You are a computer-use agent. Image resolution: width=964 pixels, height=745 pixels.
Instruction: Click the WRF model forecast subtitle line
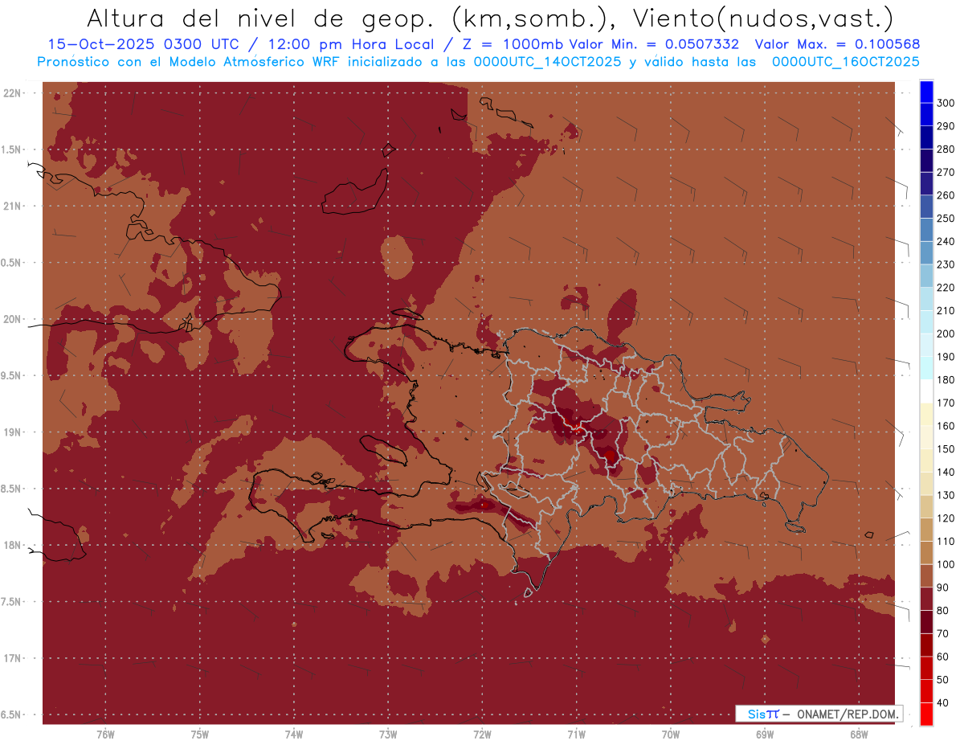(x=478, y=62)
